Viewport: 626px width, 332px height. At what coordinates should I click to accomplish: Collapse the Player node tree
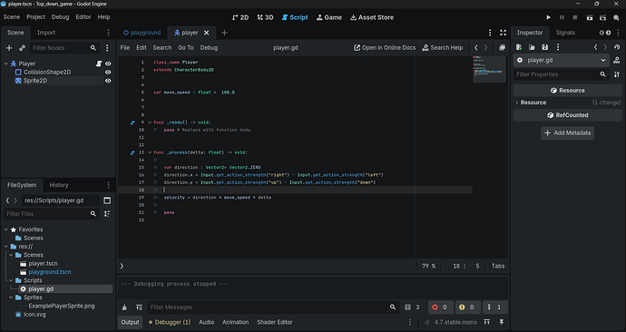click(6, 63)
